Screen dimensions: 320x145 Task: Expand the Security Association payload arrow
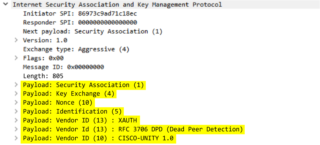pos(16,85)
